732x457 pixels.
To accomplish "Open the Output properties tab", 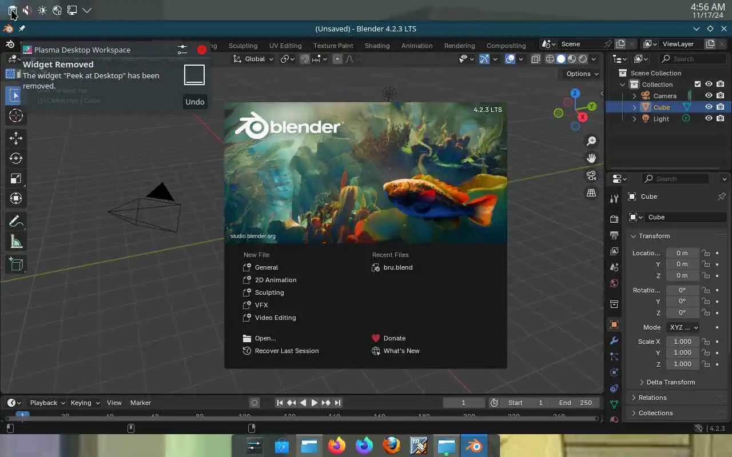I will pyautogui.click(x=614, y=235).
